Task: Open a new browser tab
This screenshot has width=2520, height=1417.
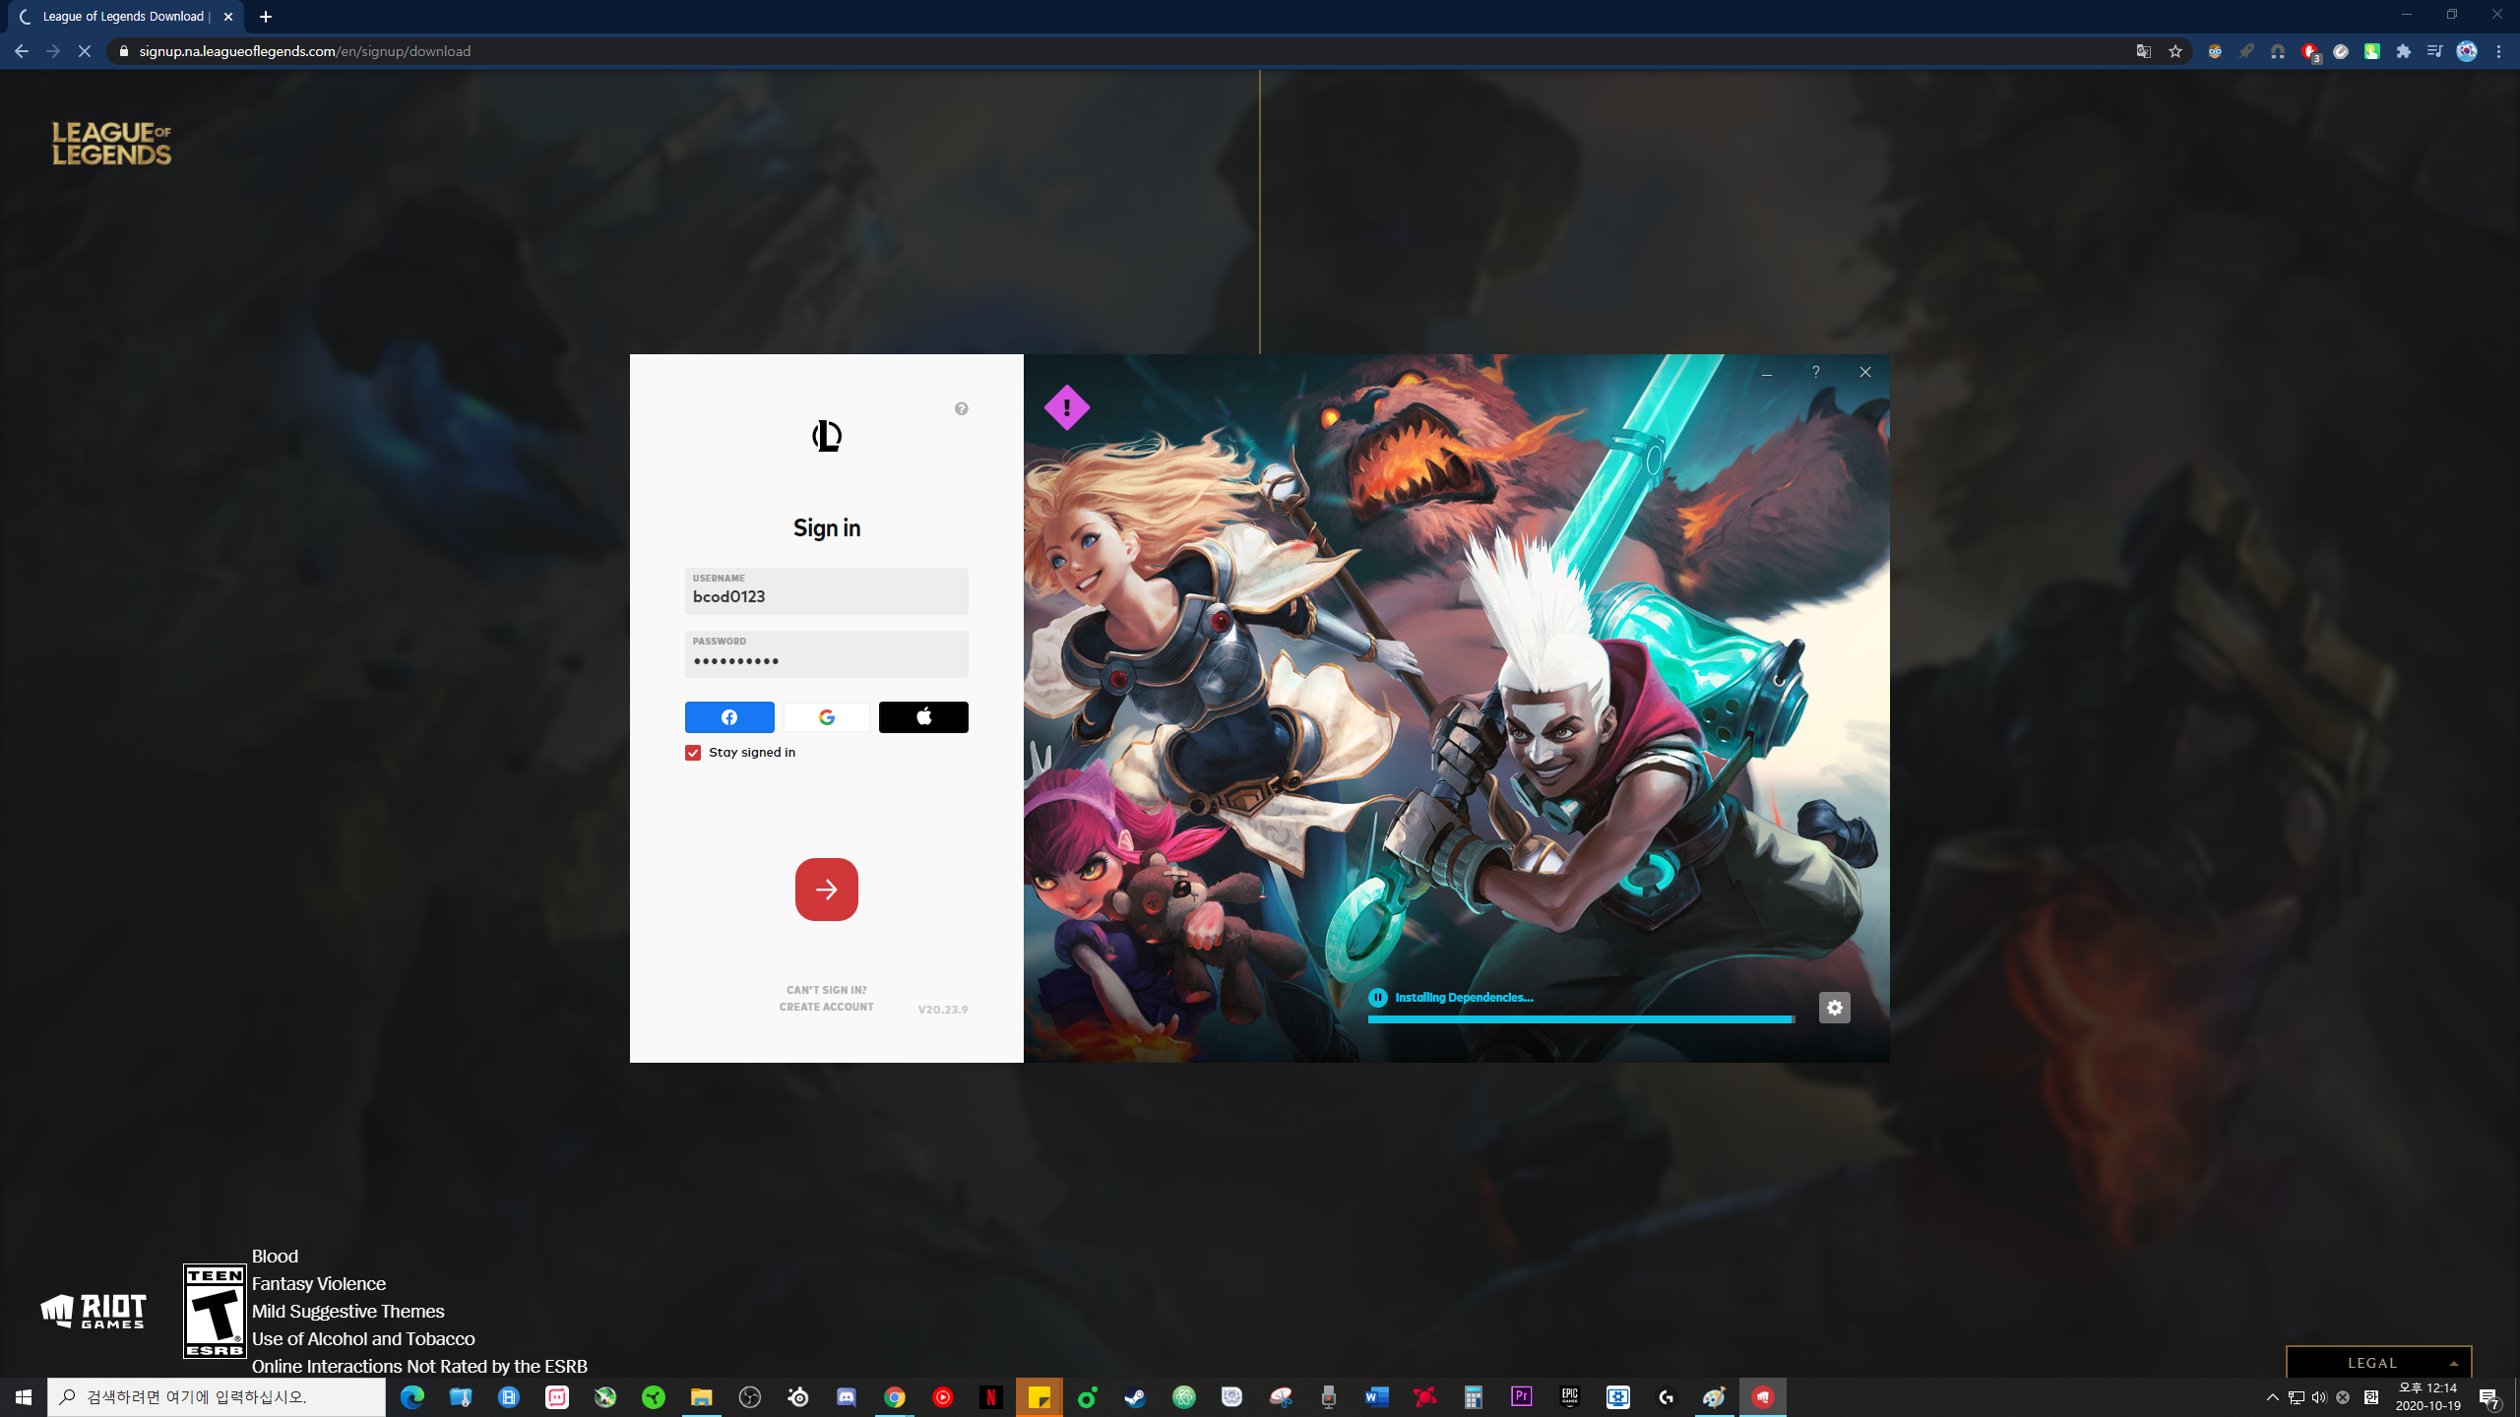Action: [x=266, y=17]
